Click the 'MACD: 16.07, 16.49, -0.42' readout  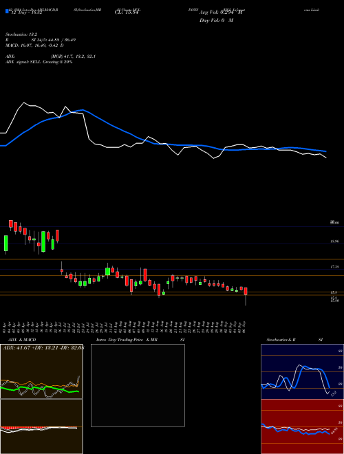coord(35,45)
